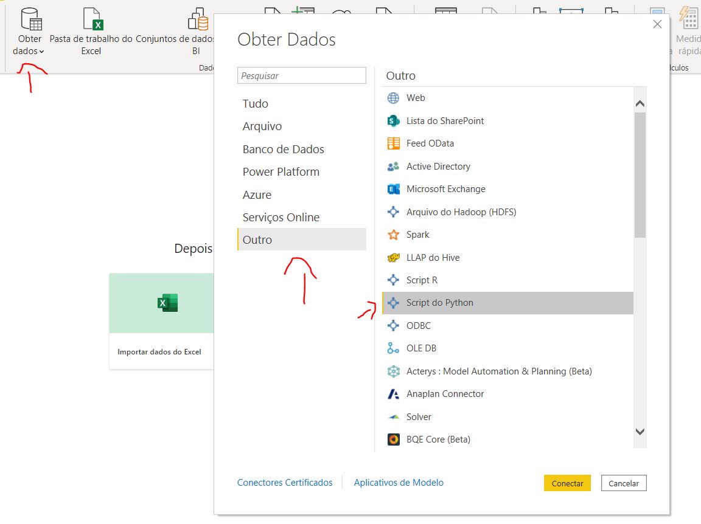Viewport: 701px width, 524px height.
Task: Select the "Anaplan Connector" text
Action: [445, 394]
